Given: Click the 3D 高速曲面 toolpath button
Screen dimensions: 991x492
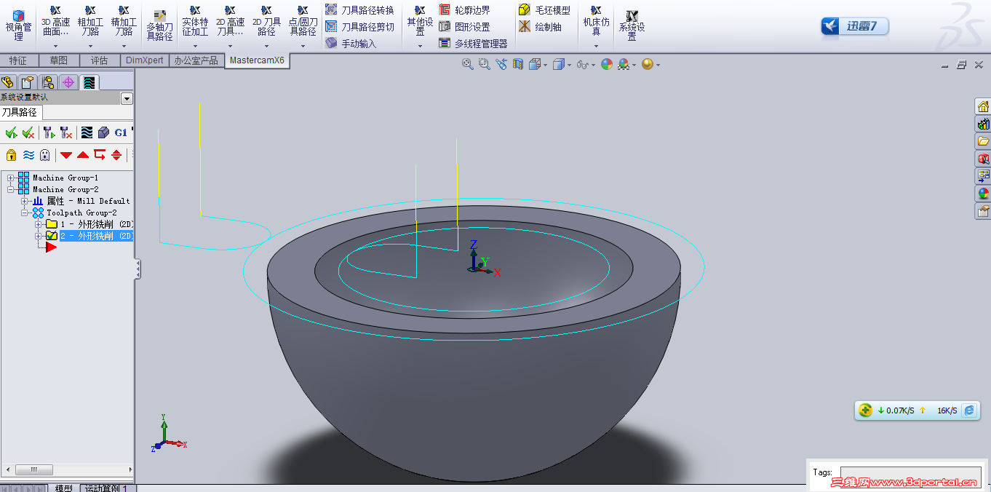Looking at the screenshot, I should [55, 20].
